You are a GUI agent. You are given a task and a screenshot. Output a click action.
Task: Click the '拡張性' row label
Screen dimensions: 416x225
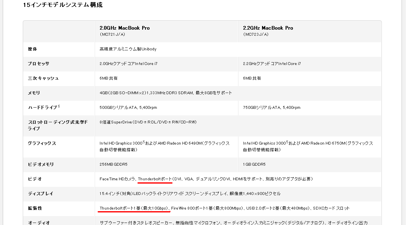(35, 208)
